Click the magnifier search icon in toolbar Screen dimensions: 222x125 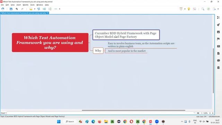click(x=203, y=9)
